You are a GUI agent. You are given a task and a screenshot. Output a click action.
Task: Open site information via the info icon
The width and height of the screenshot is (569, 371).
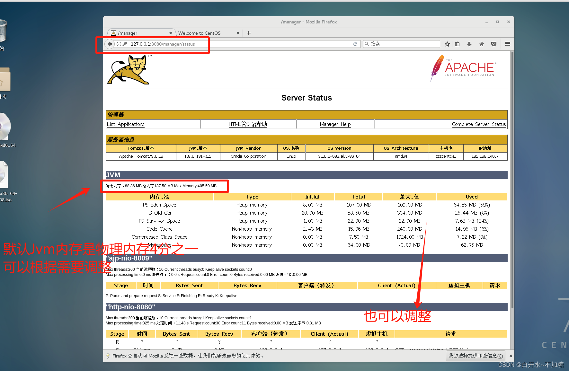pos(119,44)
